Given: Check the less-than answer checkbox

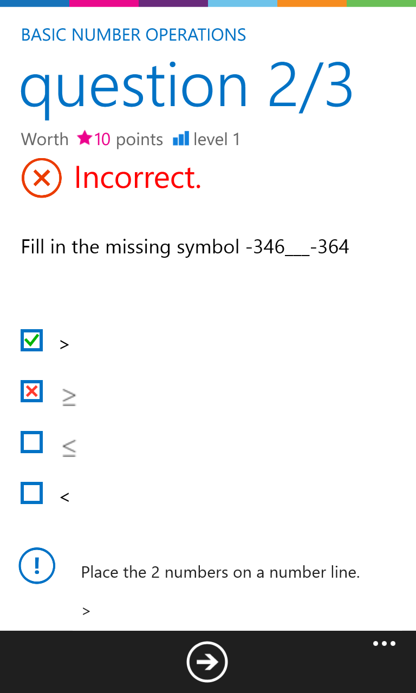Looking at the screenshot, I should pyautogui.click(x=32, y=493).
